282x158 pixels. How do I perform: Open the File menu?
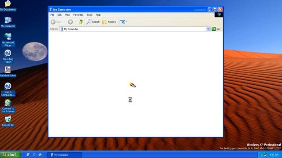[52, 15]
